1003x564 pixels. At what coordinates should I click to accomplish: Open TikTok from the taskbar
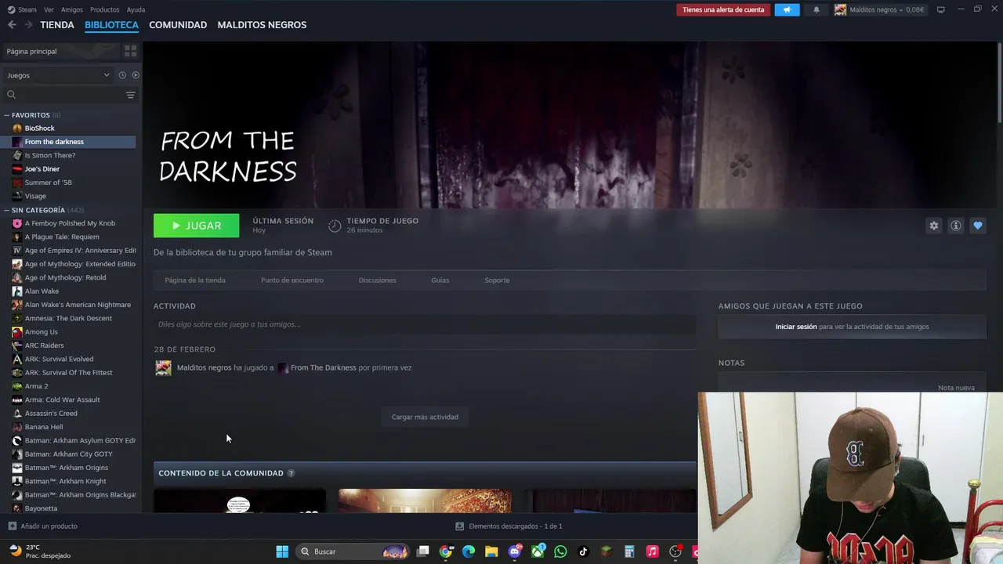(x=583, y=551)
